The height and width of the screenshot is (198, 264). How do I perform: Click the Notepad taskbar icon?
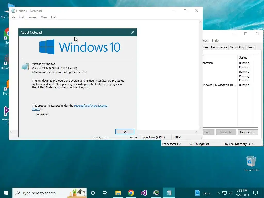[x=169, y=193]
